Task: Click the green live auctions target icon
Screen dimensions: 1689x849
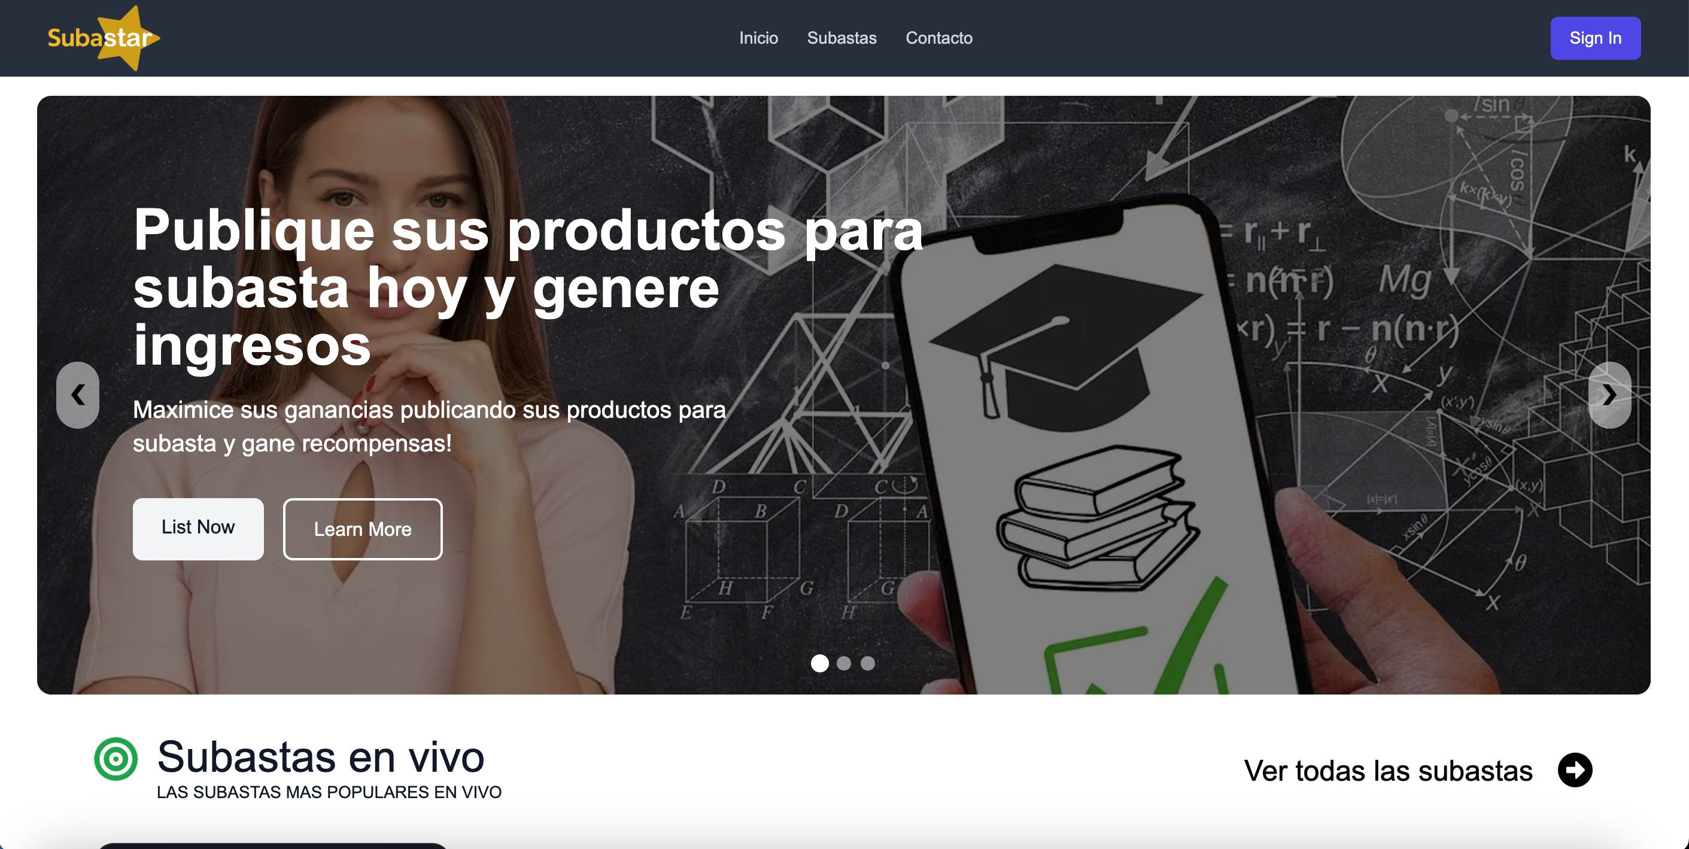Action: click(116, 759)
